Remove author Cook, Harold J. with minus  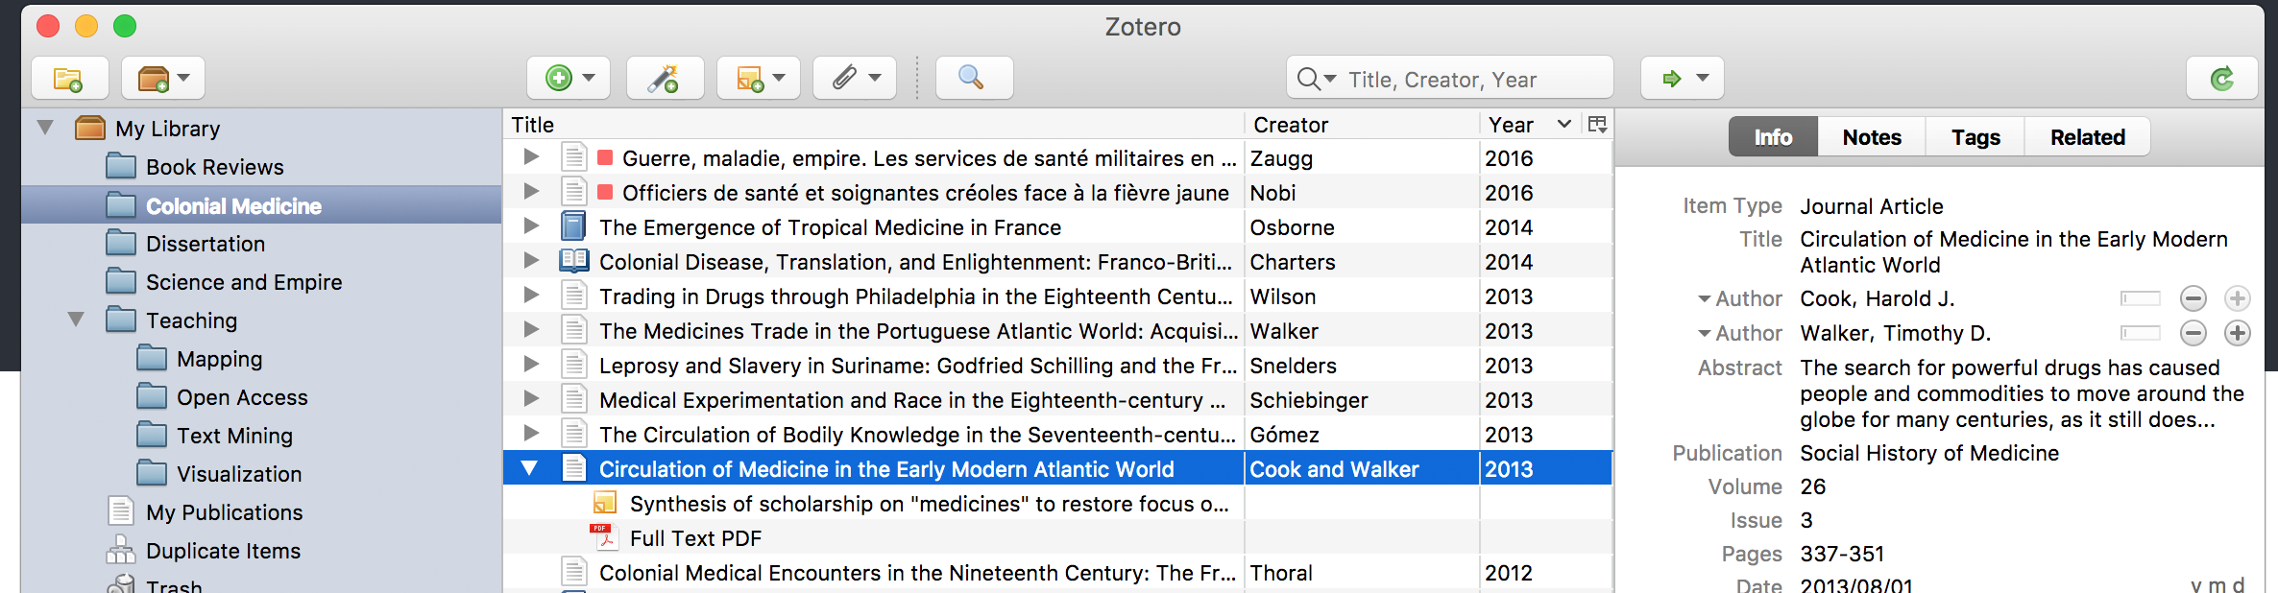click(2193, 298)
